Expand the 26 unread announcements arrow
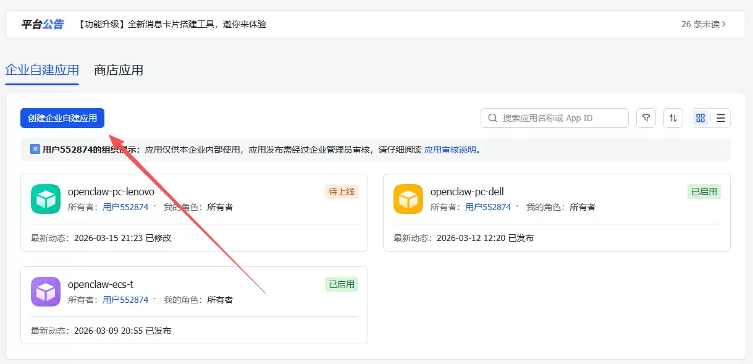Image resolution: width=753 pixels, height=364 pixels. click(x=724, y=24)
